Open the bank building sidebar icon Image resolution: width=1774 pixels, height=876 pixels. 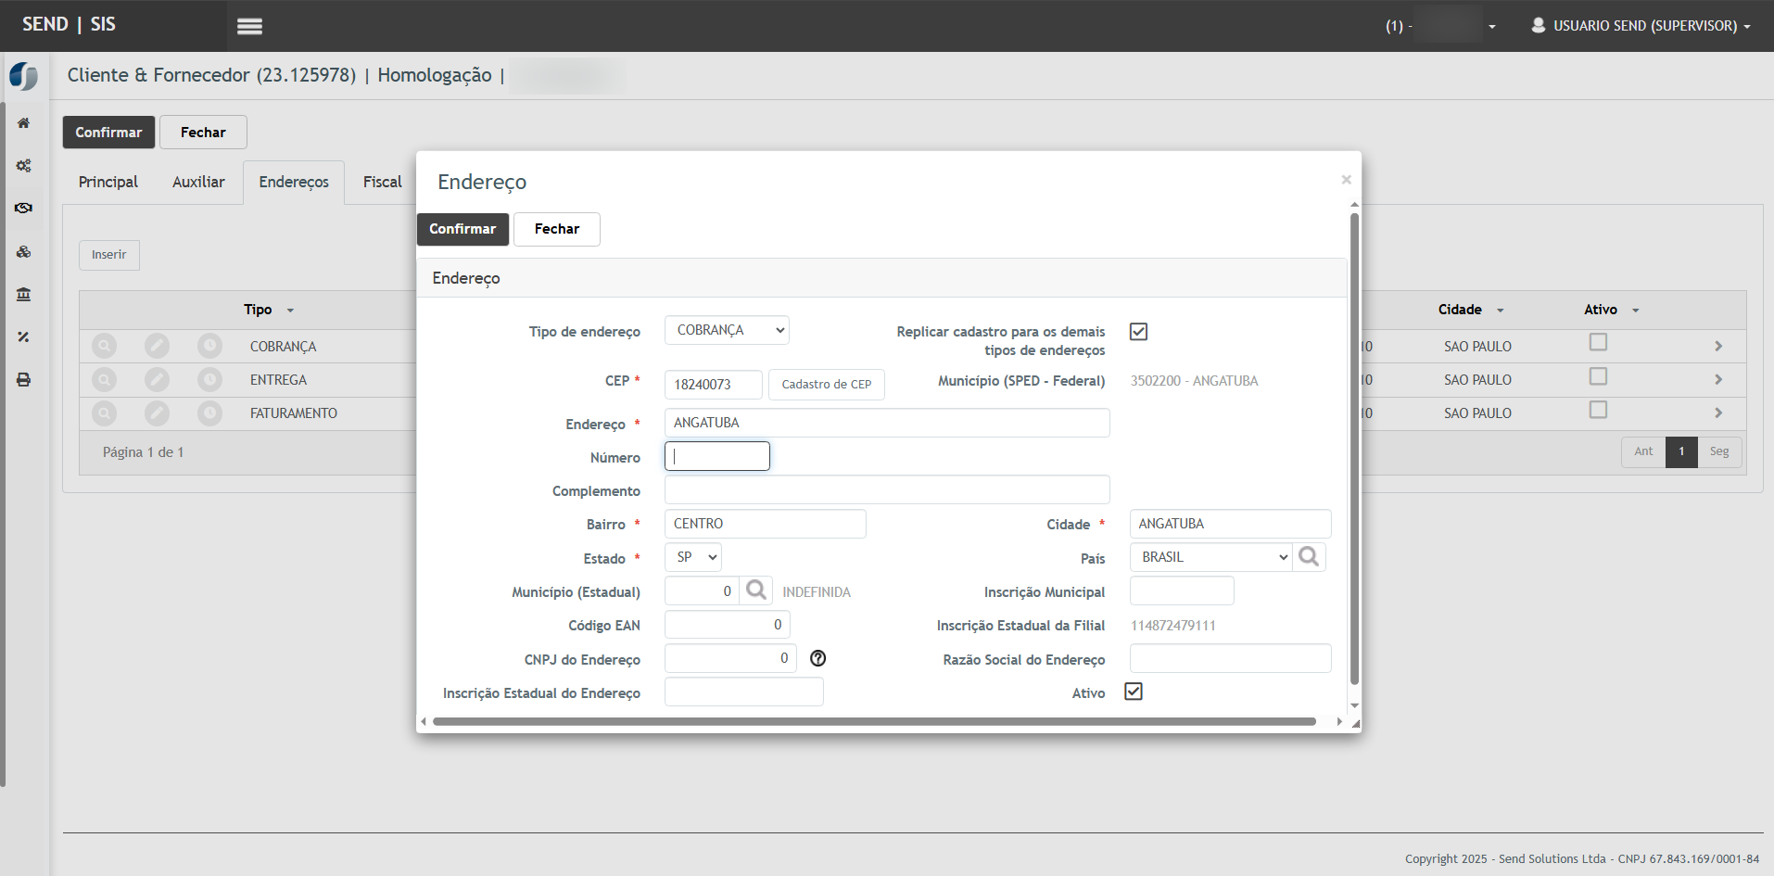(24, 295)
